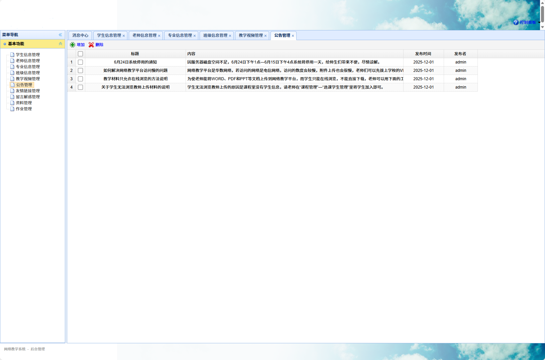Click page icon next to 教学视频管理 in tree
545x360 pixels.
[12, 79]
